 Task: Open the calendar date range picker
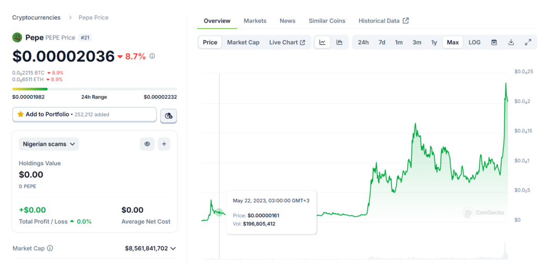point(494,43)
